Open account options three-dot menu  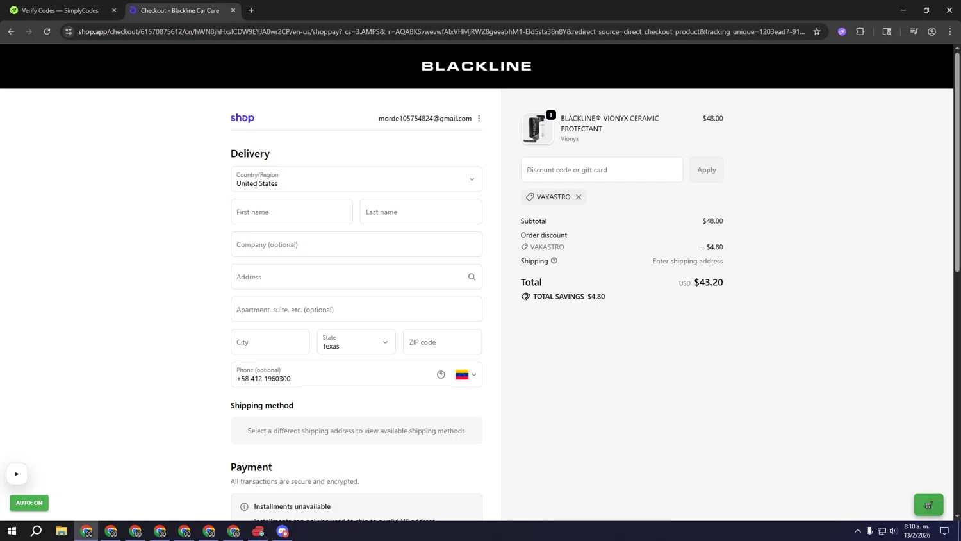tap(479, 118)
